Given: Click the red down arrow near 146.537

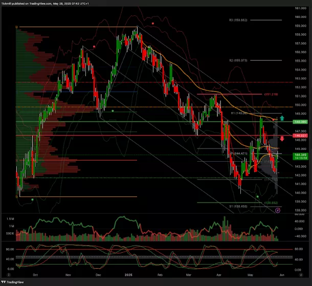Looking at the screenshot, I should pyautogui.click(x=281, y=139).
